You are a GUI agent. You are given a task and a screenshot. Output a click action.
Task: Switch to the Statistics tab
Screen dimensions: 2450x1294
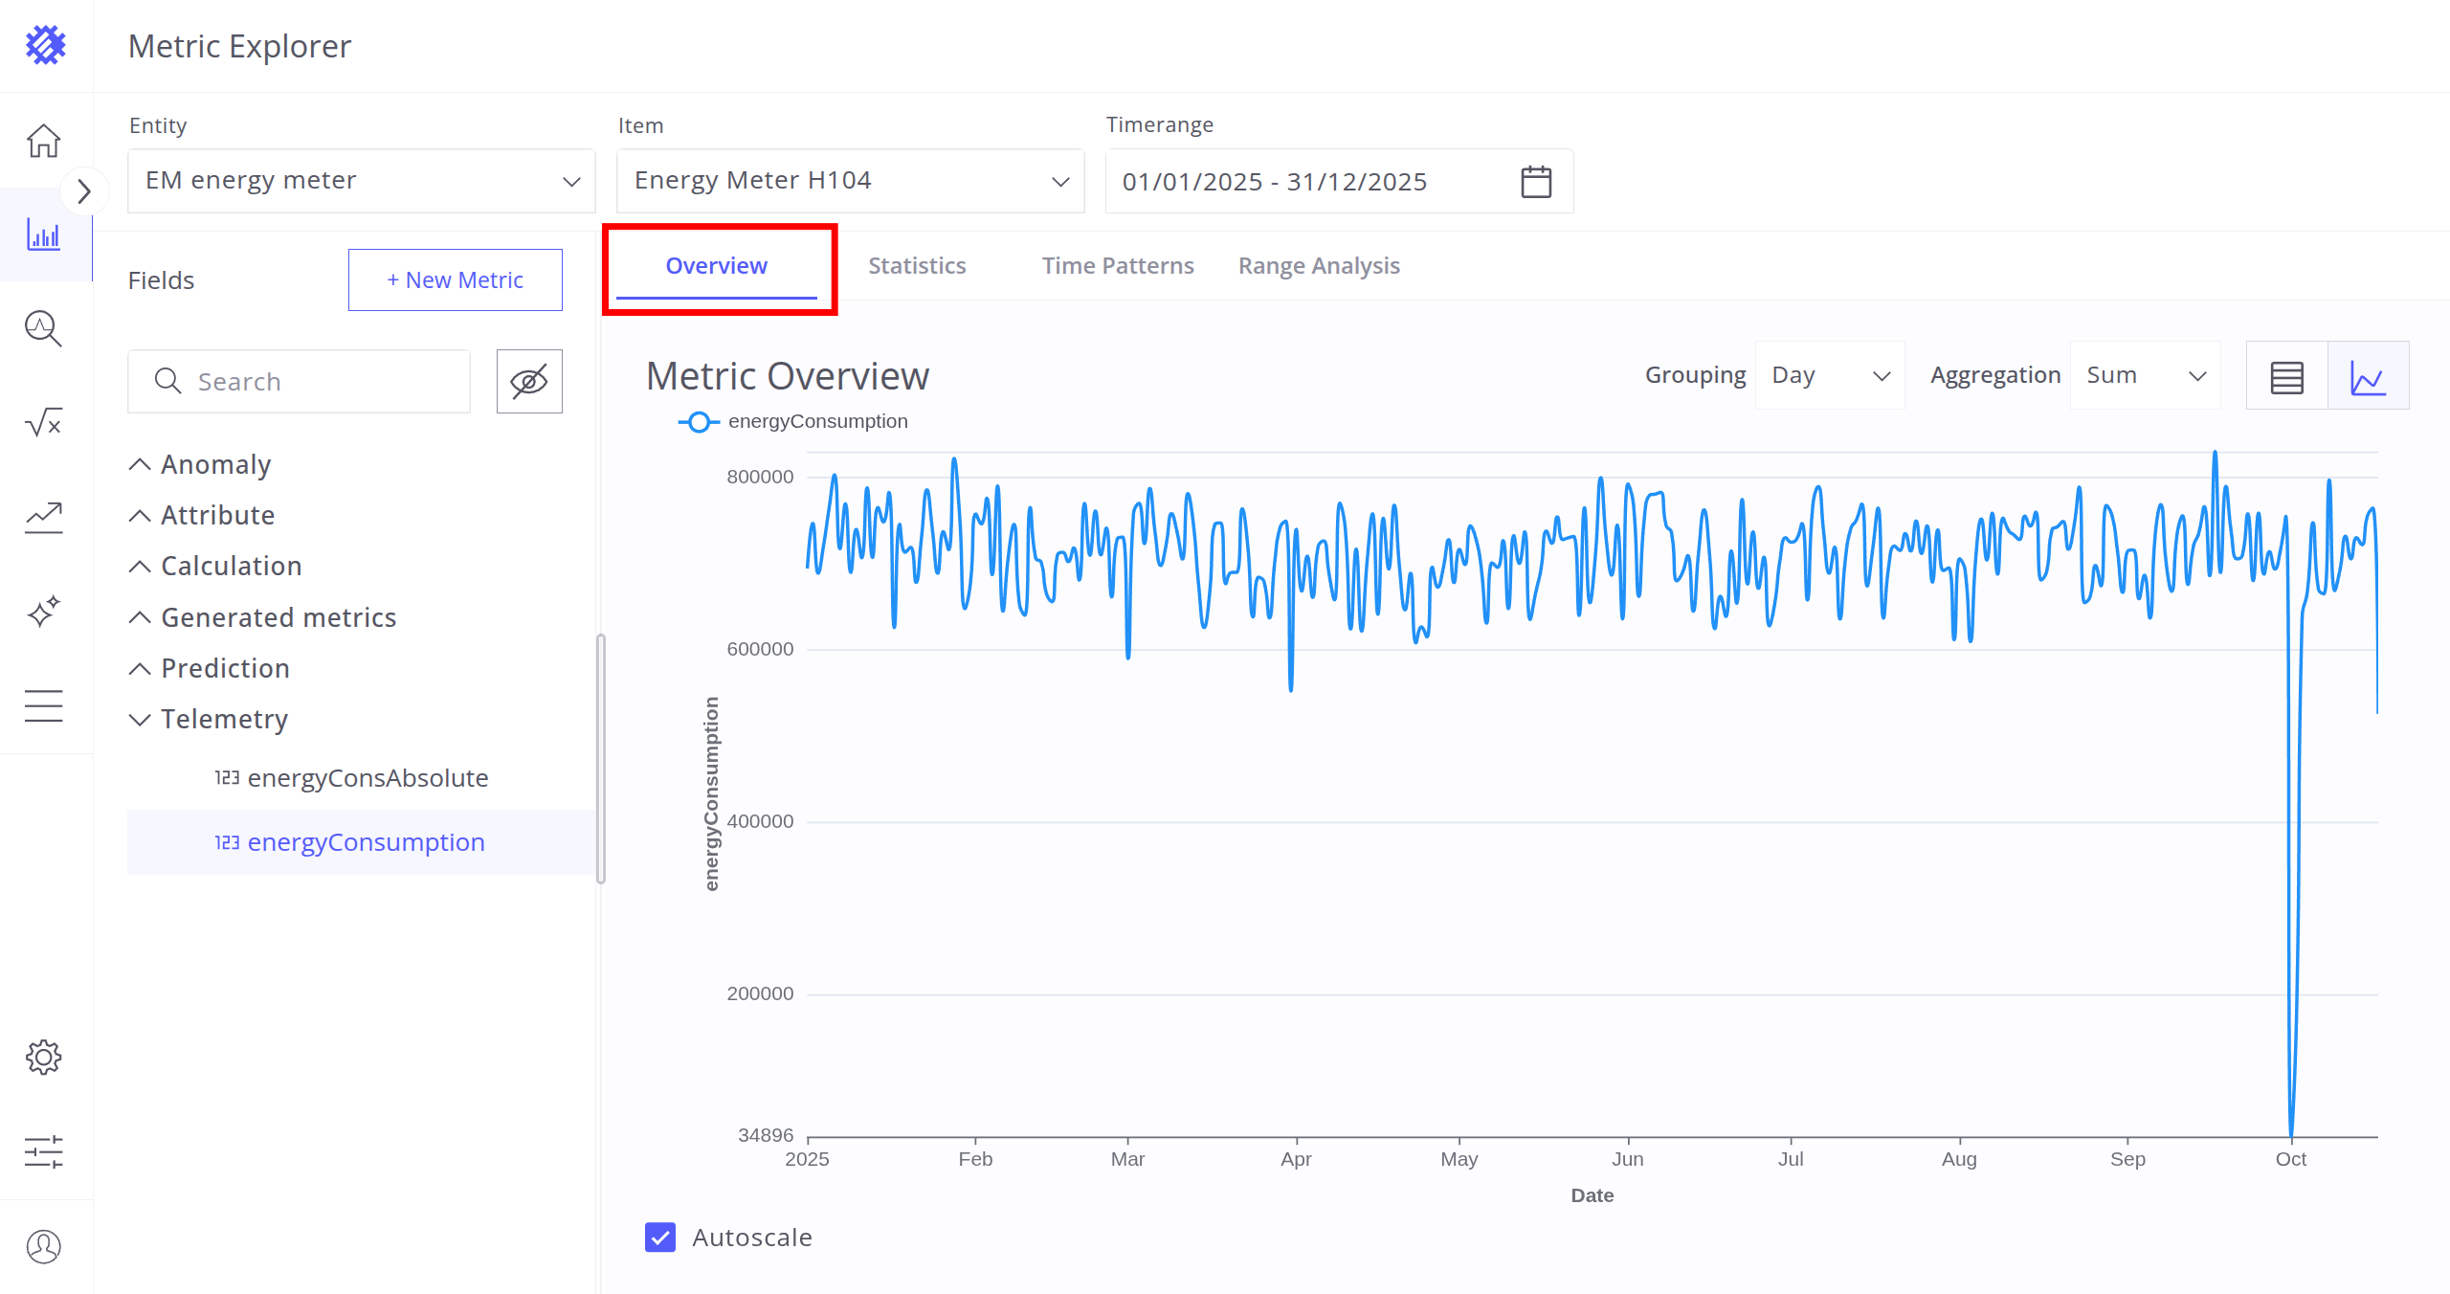917,266
